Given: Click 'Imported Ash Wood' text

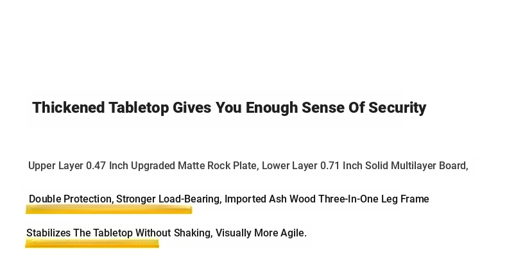Looking at the screenshot, I should click(x=270, y=199).
